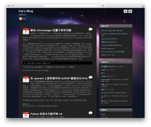Open the CNSS link in the links widget
This screenshot has width=151, height=127.
point(103,114)
